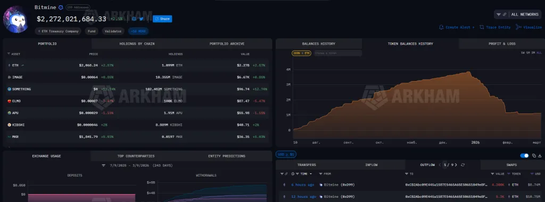The image size is (545, 202).
Task: Click the MKR token icon
Action: click(x=9, y=137)
